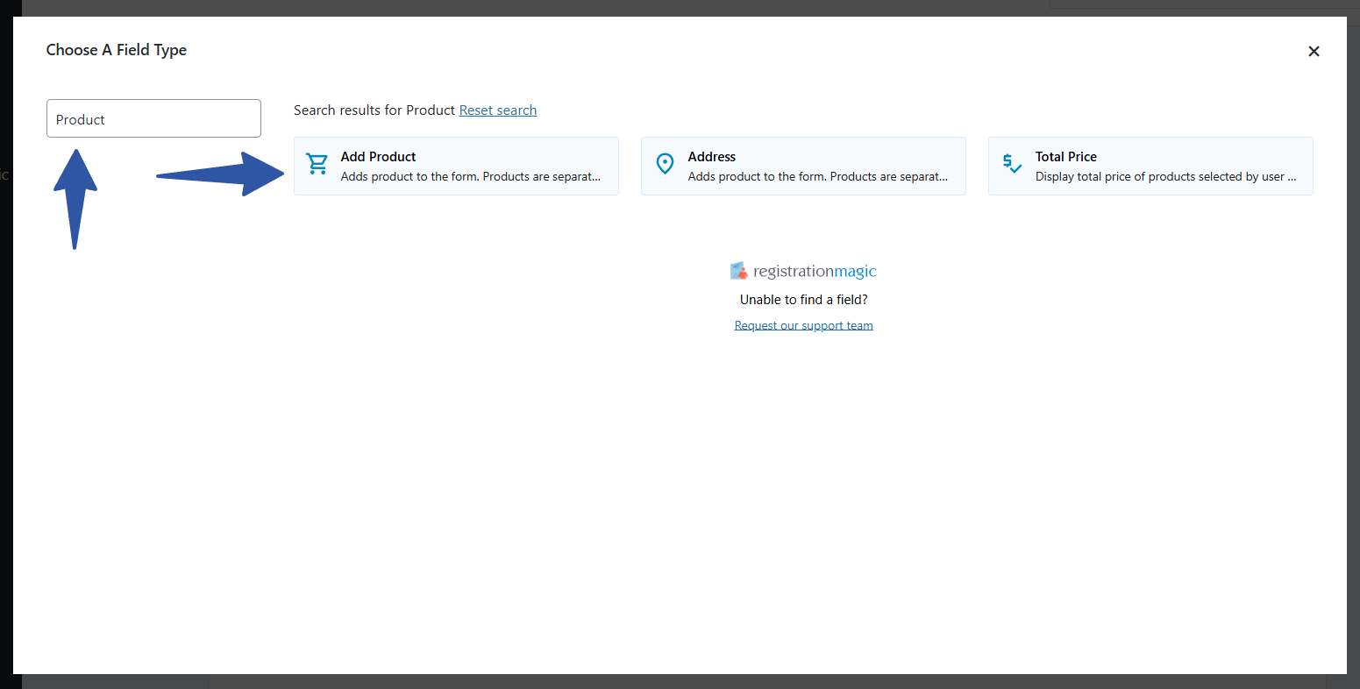Image resolution: width=1360 pixels, height=689 pixels.
Task: Click the RegistrationMagic logo icon
Action: coord(739,271)
